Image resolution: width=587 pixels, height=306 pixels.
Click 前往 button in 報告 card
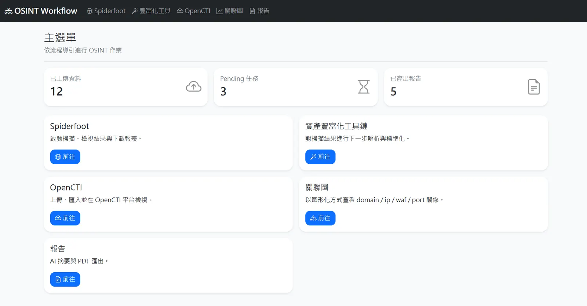(65, 279)
